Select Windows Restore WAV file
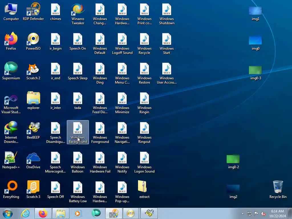 pos(144,73)
